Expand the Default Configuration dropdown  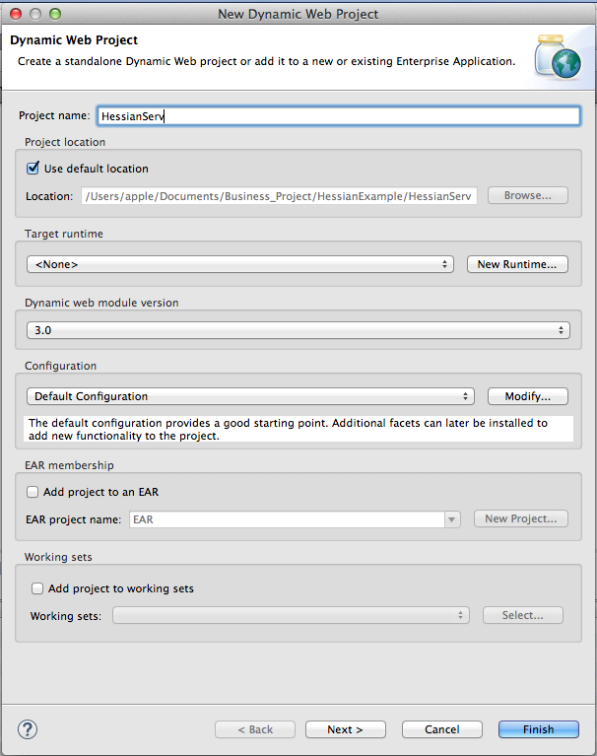click(x=250, y=396)
